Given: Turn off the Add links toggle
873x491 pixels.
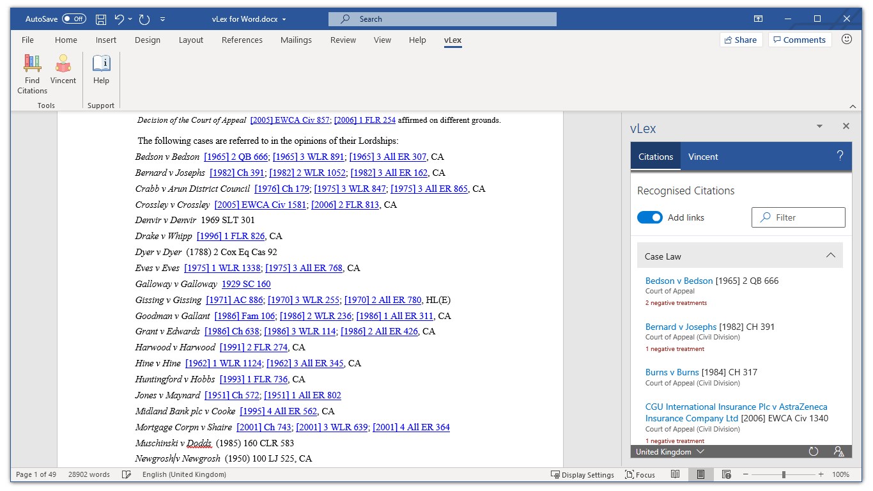Looking at the screenshot, I should coord(650,217).
